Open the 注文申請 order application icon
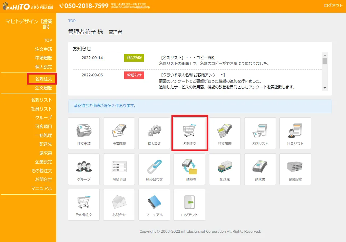The height and width of the screenshot is (242, 346). click(83, 133)
